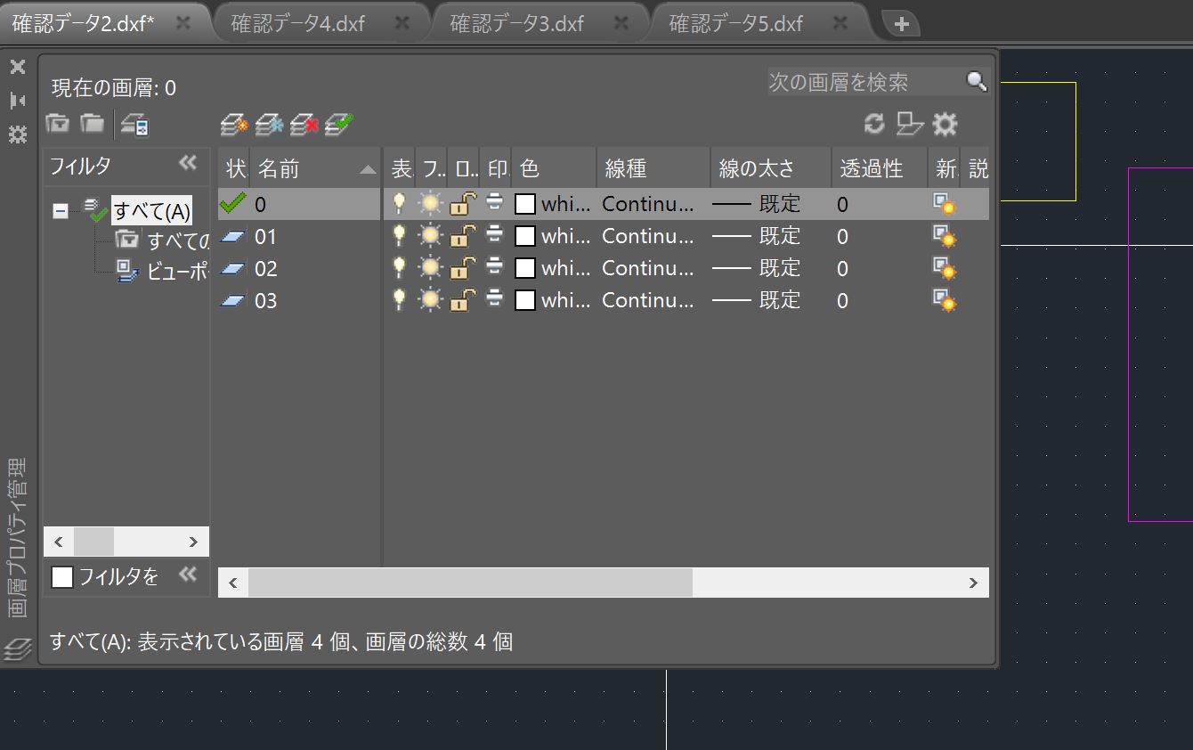Select すべて(A) filter in tree
The width and height of the screenshot is (1193, 750).
[x=151, y=212]
